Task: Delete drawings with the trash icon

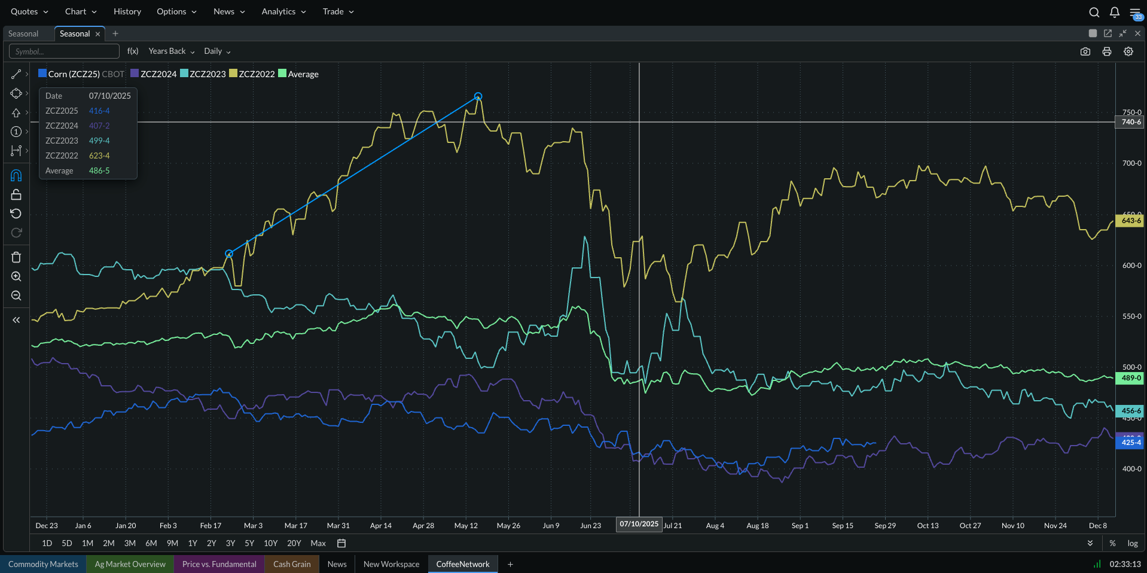Action: point(16,257)
